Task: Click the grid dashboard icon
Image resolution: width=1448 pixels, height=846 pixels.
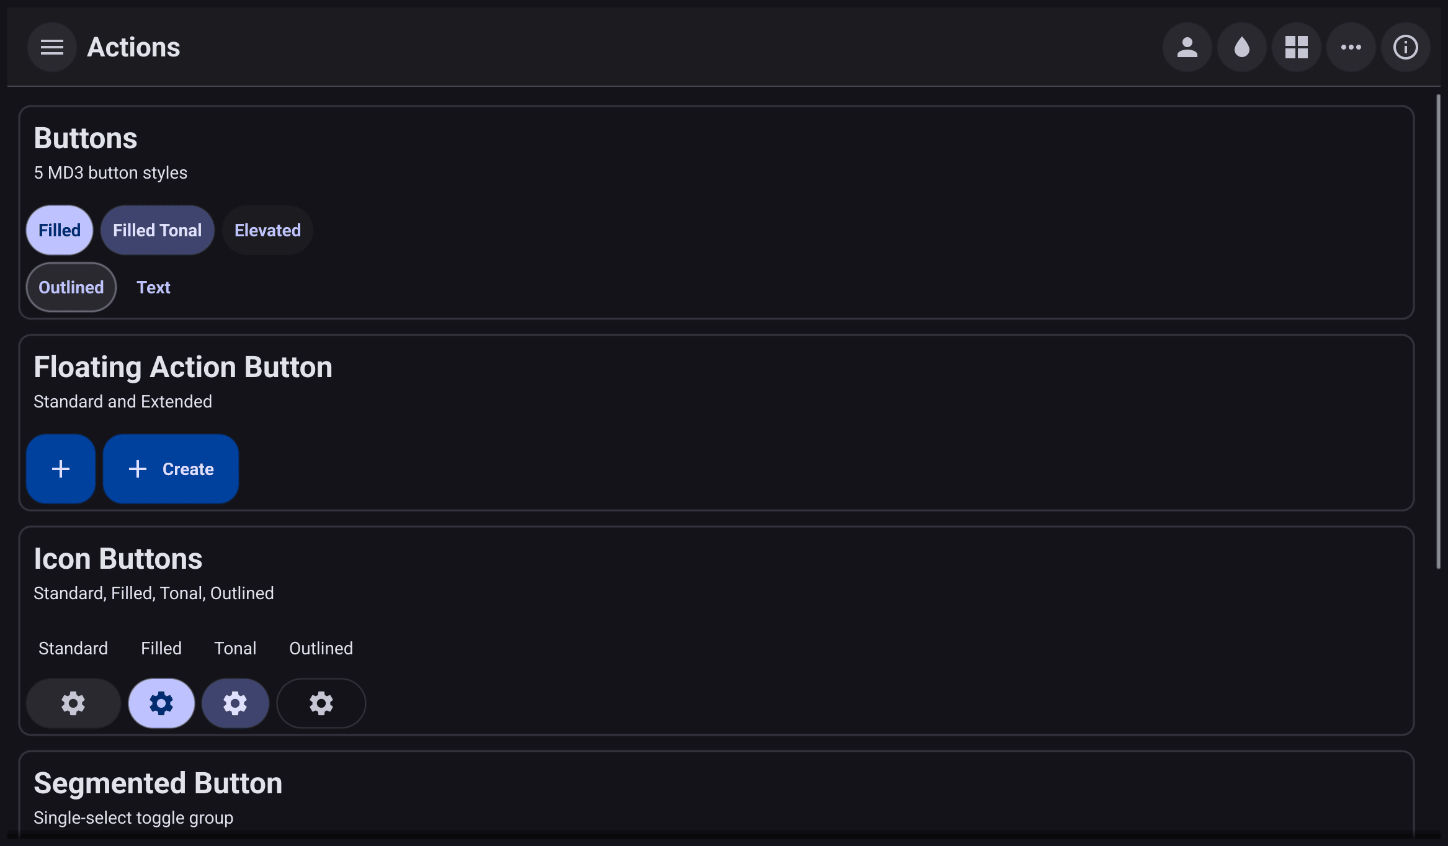Action: click(x=1297, y=47)
